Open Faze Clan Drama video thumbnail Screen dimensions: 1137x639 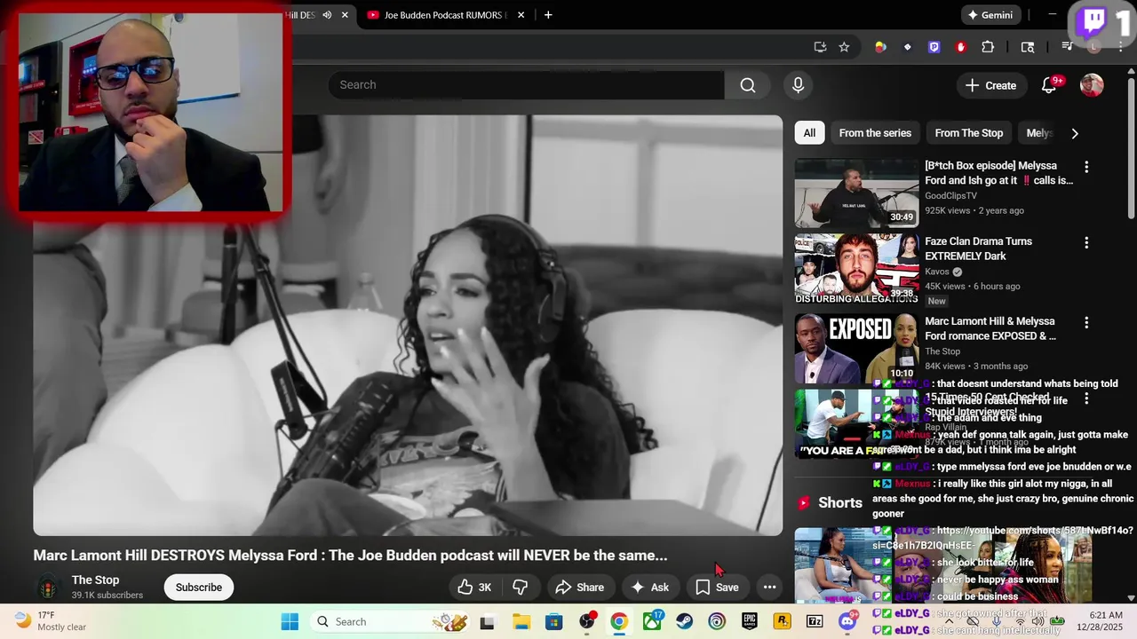[856, 268]
